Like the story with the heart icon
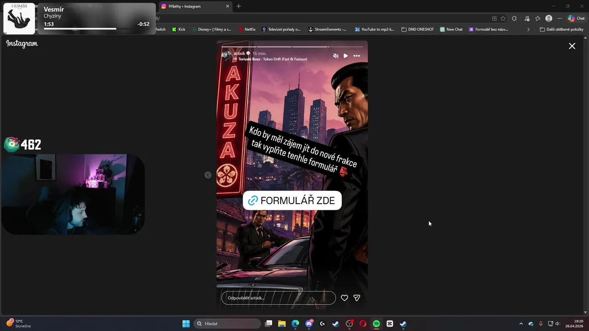 click(344, 298)
